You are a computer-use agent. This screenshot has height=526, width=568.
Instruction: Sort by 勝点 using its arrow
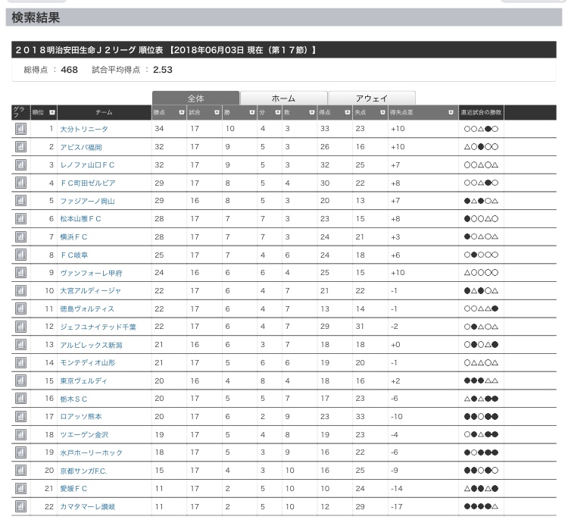(x=181, y=112)
